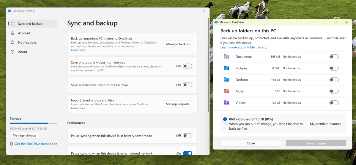This screenshot has width=356, height=165.
Task: Click the Manage imports button
Action: (177, 104)
